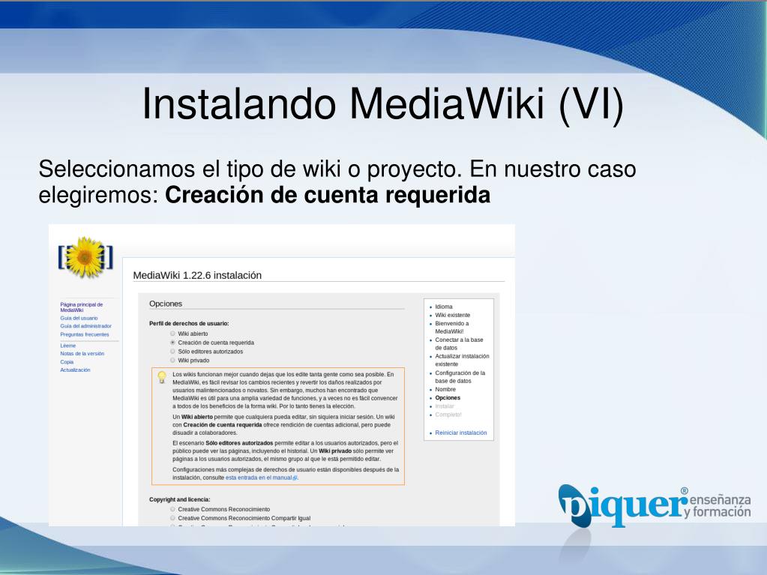Viewport: 767px width, 575px height.
Task: Click the slide title Instalando MediaWiki (VI)
Action: point(382,103)
